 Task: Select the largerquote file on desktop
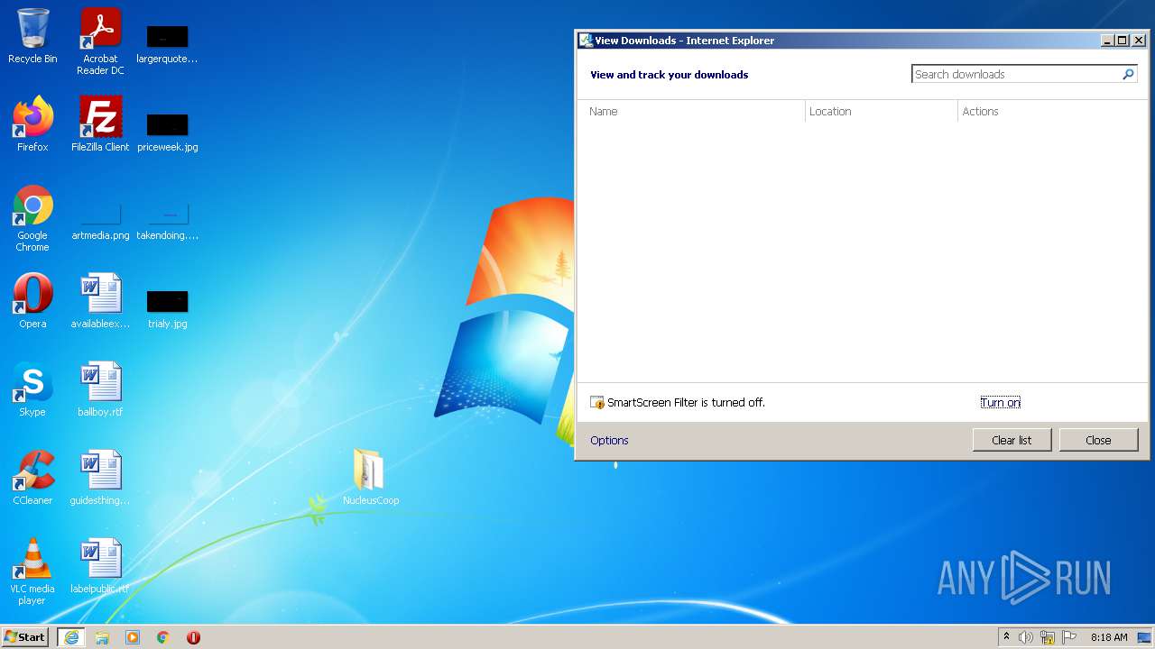point(167,44)
